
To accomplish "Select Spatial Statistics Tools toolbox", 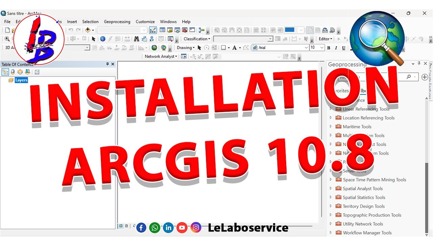I will [x=364, y=197].
